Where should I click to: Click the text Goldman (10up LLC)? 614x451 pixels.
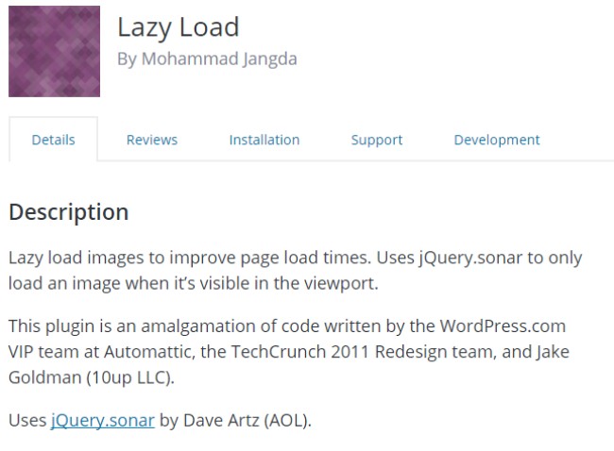point(92,377)
